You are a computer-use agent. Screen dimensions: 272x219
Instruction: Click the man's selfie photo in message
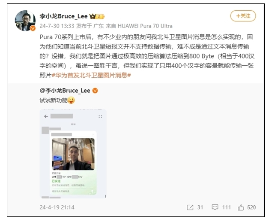coord(73,154)
